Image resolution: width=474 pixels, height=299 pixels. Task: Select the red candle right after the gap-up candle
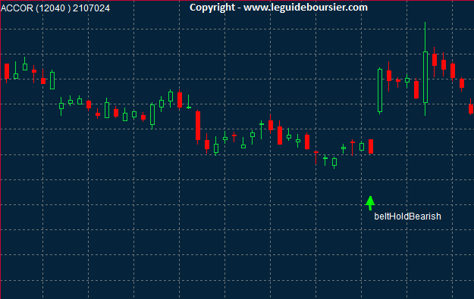pyautogui.click(x=389, y=76)
